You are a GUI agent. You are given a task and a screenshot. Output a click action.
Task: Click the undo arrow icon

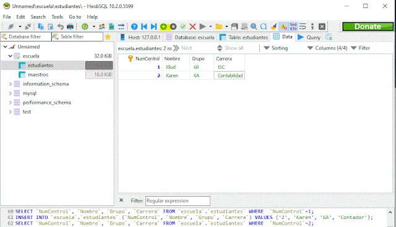(61, 27)
